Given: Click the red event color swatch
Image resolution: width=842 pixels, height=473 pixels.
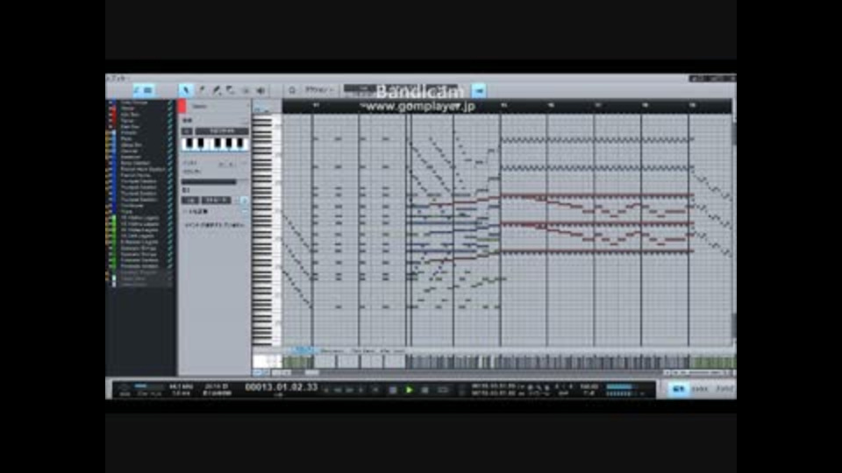Looking at the screenshot, I should pos(182,106).
